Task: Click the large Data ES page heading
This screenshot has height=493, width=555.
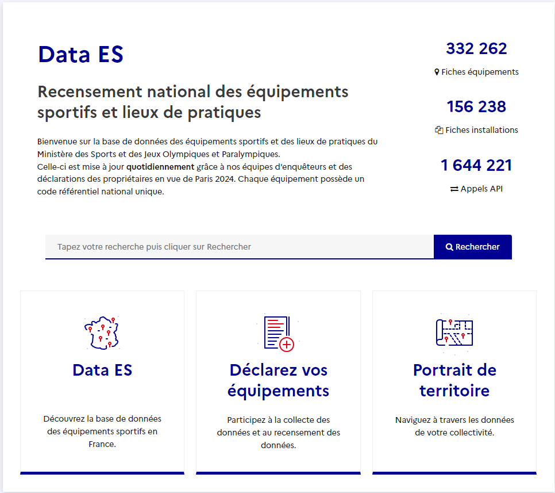Action: click(x=80, y=55)
